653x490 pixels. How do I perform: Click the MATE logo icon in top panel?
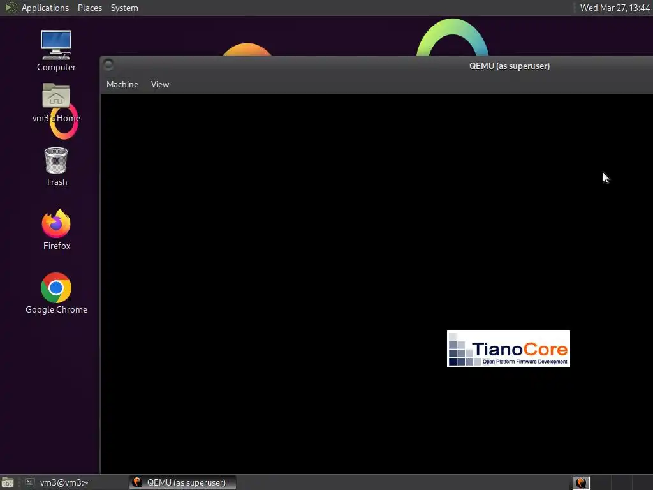click(10, 8)
